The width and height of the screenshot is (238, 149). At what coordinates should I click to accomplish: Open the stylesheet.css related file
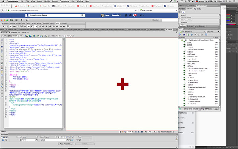click(x=15, y=33)
